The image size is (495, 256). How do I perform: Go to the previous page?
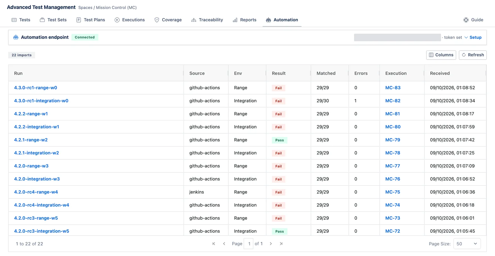tap(224, 244)
